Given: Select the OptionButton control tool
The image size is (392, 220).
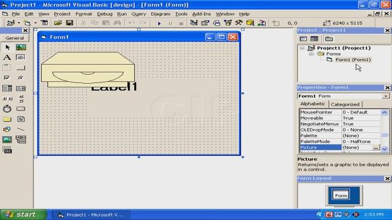Looking at the screenshot, I should pyautogui.click(x=21, y=78).
